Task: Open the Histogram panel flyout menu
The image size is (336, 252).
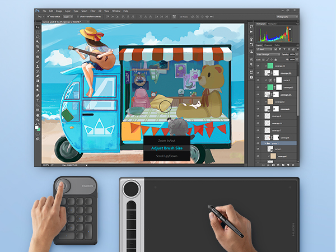Action: tap(297, 24)
